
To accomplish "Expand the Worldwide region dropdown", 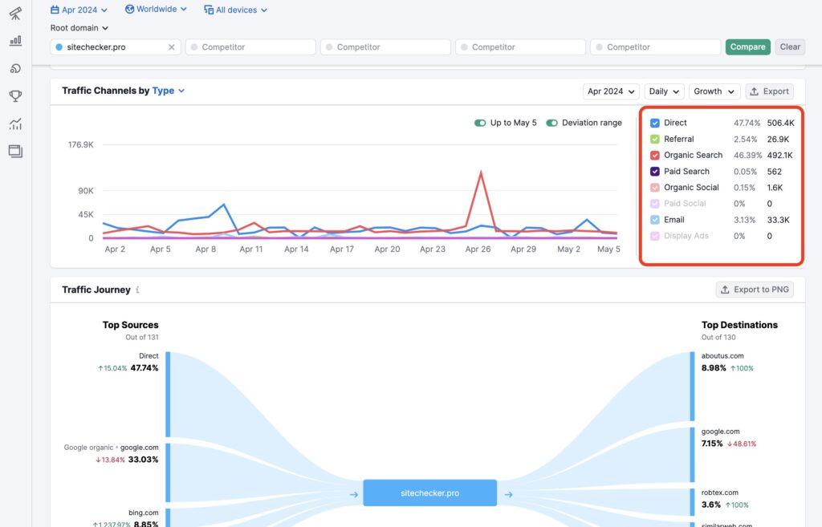I will pyautogui.click(x=156, y=10).
